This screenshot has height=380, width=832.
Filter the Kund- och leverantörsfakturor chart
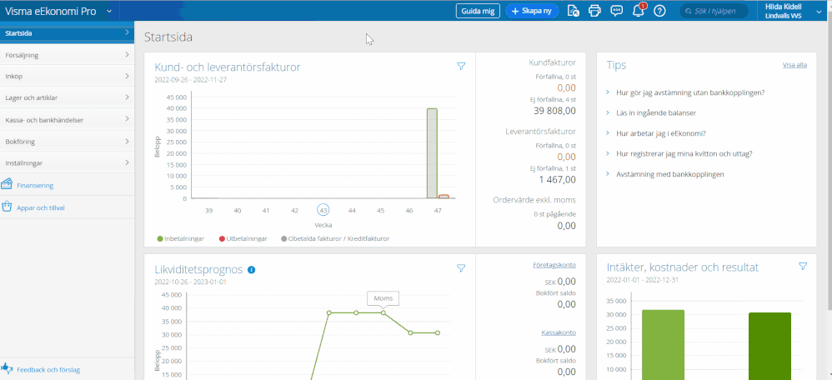tap(461, 67)
